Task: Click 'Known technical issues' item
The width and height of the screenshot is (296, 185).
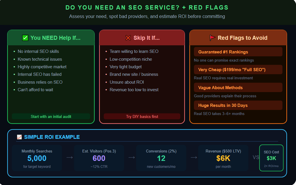Action: [x=40, y=59]
